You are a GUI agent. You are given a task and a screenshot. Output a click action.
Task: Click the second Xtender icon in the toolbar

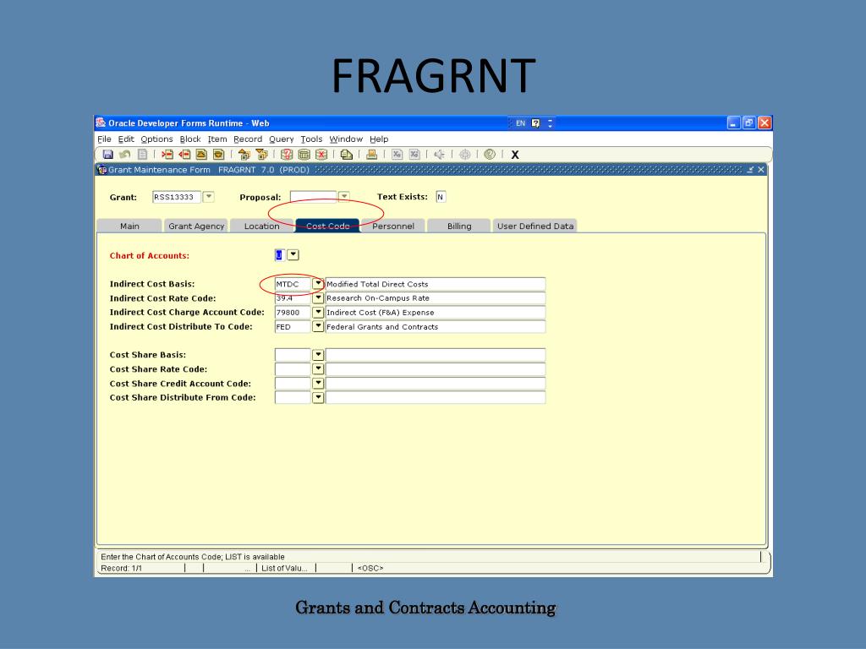(414, 155)
